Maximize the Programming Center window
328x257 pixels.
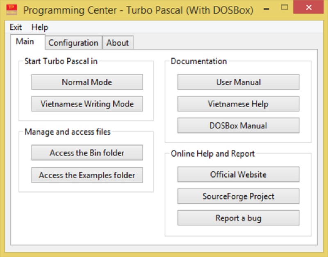point(284,7)
